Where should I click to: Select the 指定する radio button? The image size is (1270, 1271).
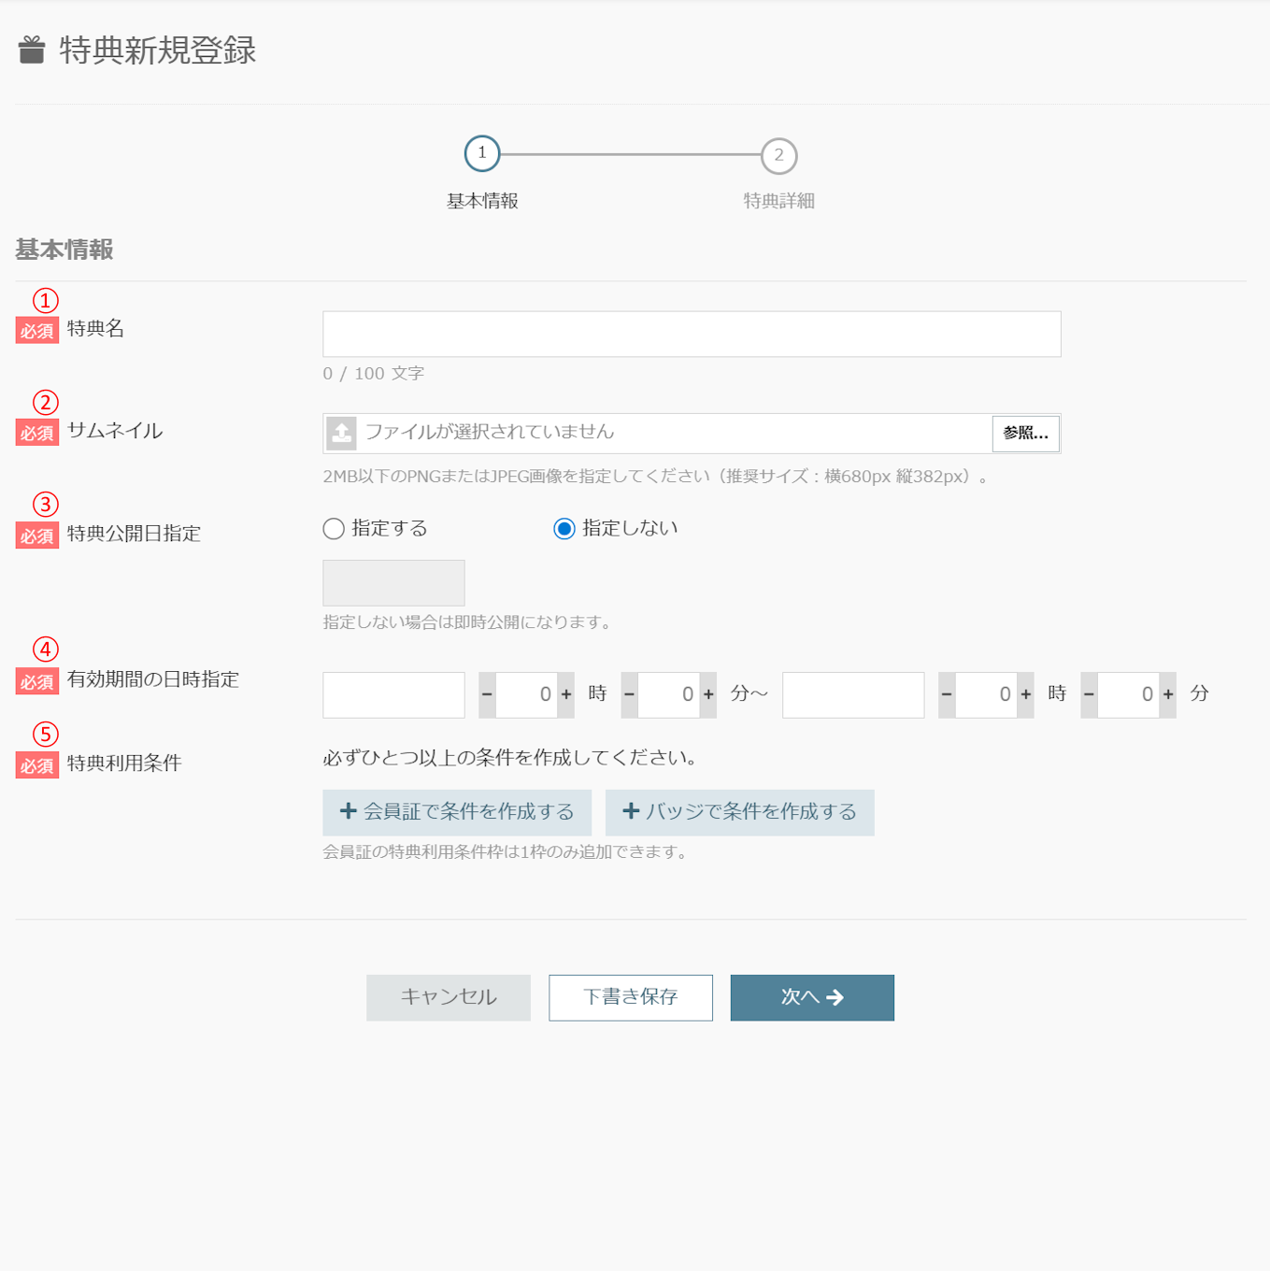click(x=334, y=529)
